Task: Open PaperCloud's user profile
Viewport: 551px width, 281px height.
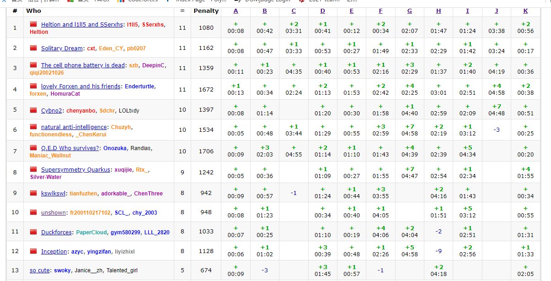Action: [91, 232]
